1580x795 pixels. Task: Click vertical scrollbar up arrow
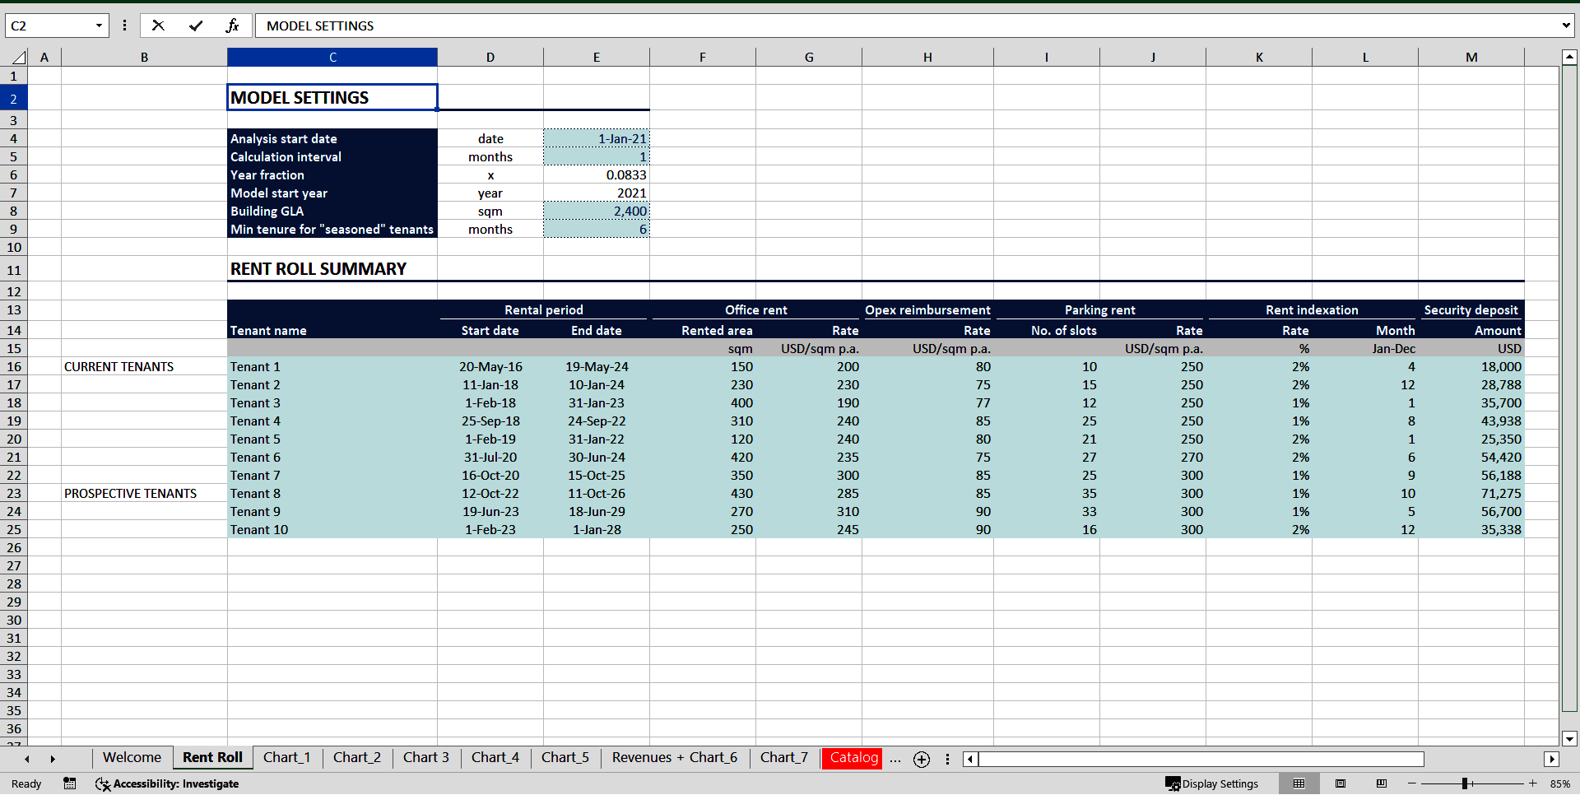(1569, 57)
